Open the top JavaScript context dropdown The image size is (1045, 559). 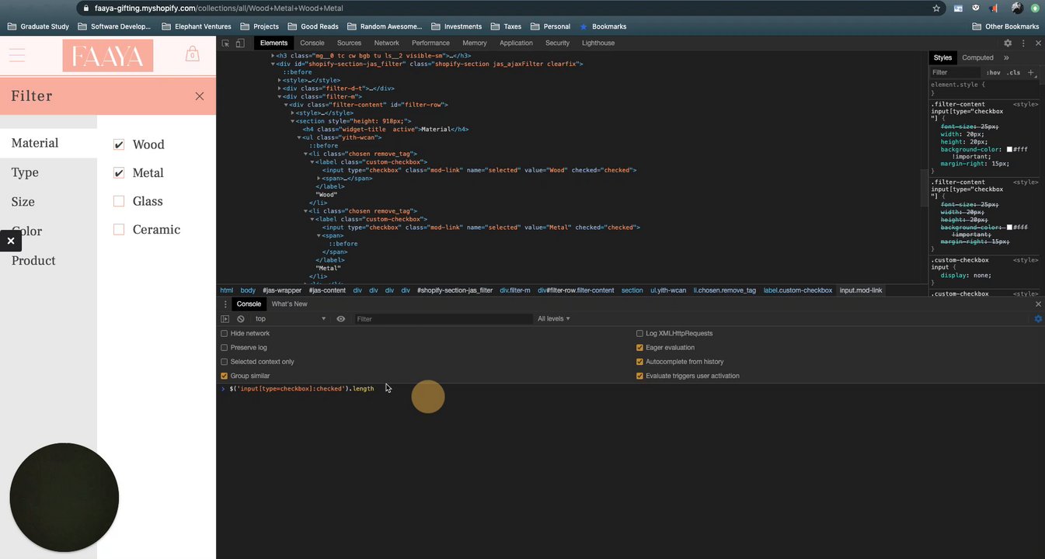click(291, 319)
